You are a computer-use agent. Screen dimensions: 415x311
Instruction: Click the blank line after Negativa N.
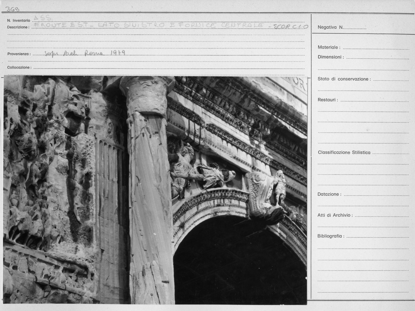coord(355,29)
